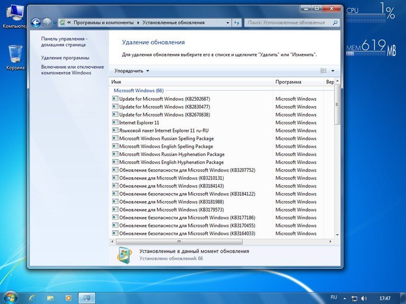Click the horizontal scrollbar left arrow
Image resolution: width=406 pixels, height=304 pixels.
point(112,241)
